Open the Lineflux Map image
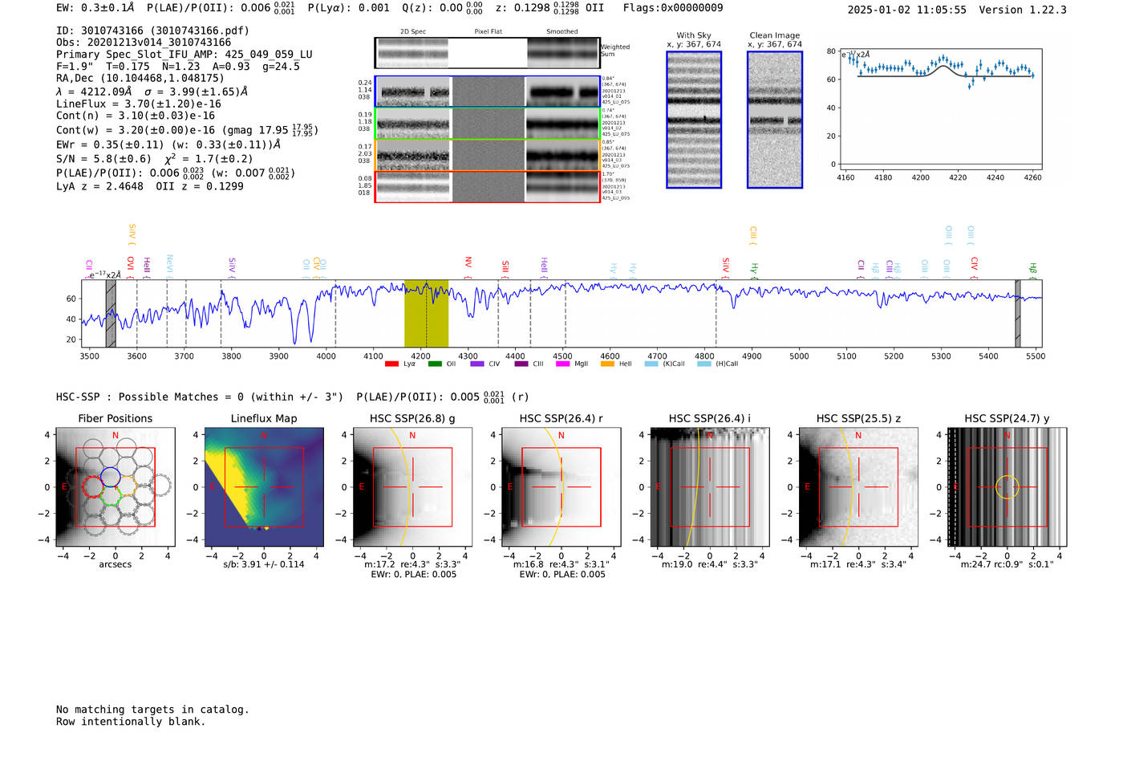Image resolution: width=1123 pixels, height=765 pixels. coord(264,487)
